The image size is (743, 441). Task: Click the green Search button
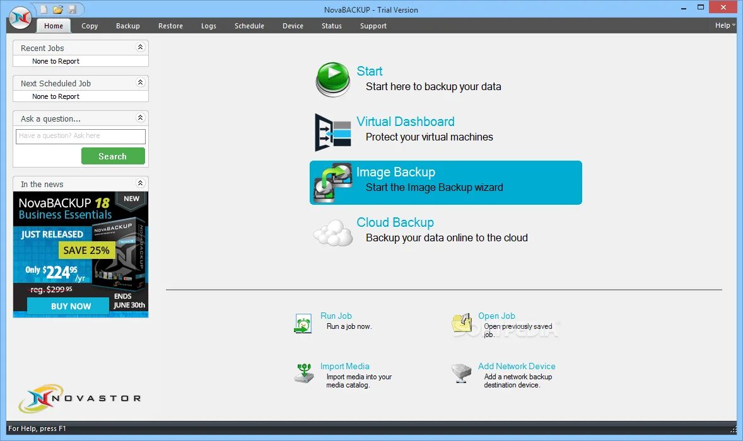[113, 156]
